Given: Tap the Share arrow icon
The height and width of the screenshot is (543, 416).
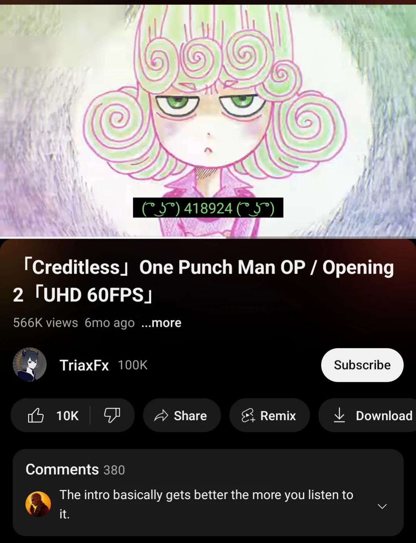Looking at the screenshot, I should tap(161, 416).
